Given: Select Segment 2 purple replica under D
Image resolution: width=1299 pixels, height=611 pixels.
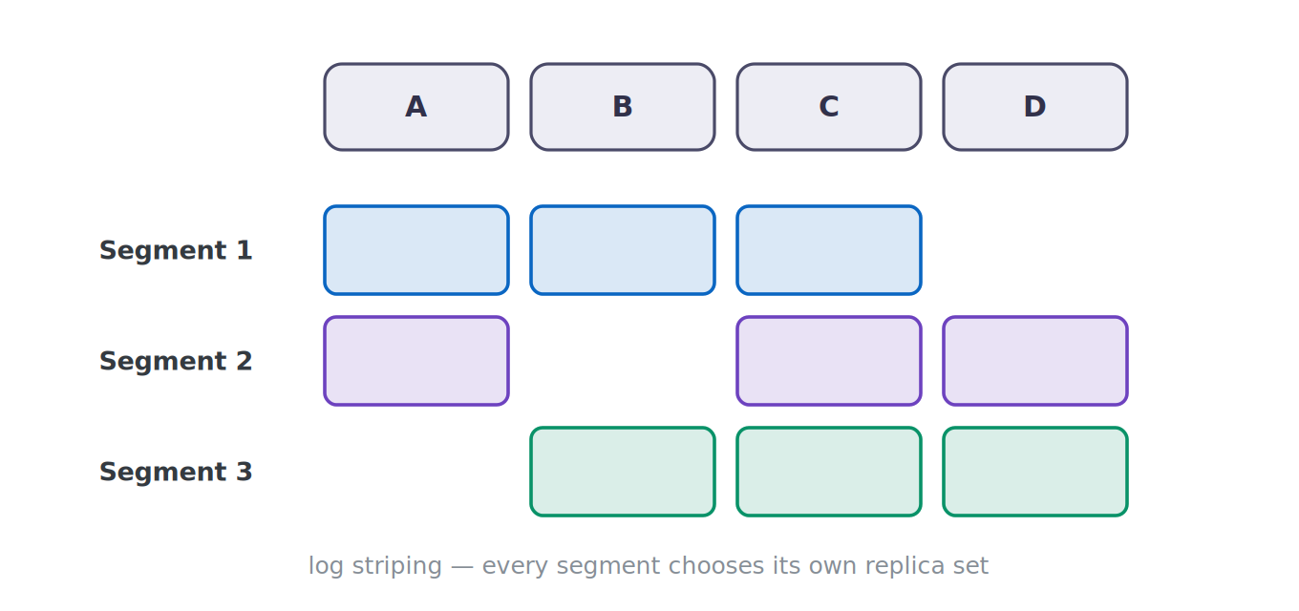Looking at the screenshot, I should tap(1035, 361).
